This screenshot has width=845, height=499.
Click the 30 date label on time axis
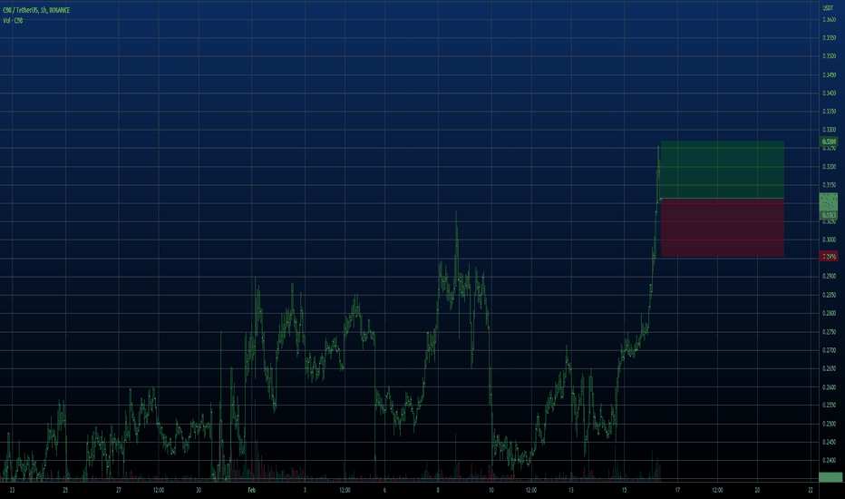click(199, 490)
